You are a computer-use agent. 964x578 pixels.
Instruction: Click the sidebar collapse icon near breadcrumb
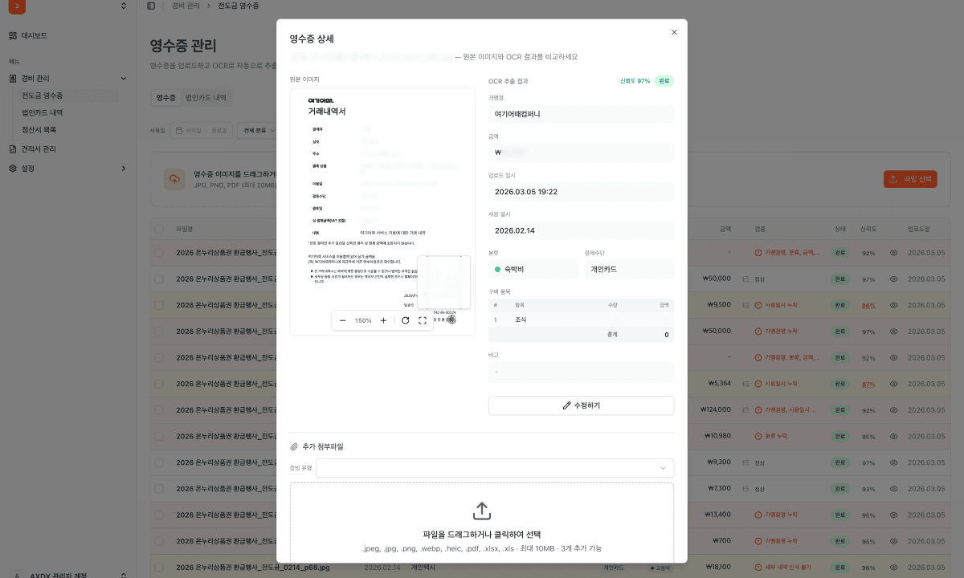click(149, 6)
